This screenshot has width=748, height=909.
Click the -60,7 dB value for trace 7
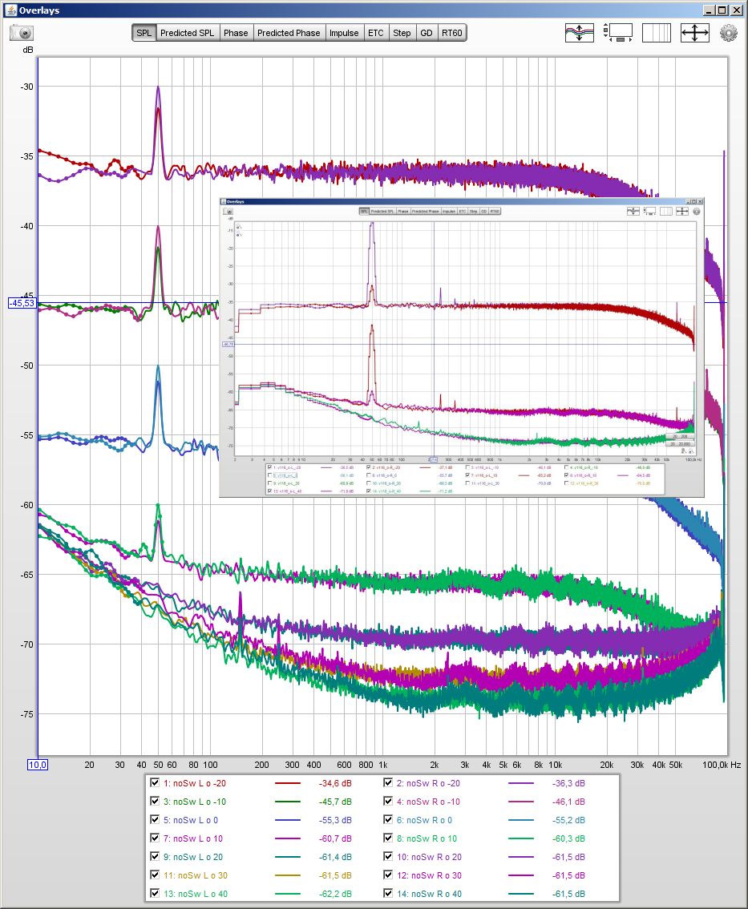point(335,838)
